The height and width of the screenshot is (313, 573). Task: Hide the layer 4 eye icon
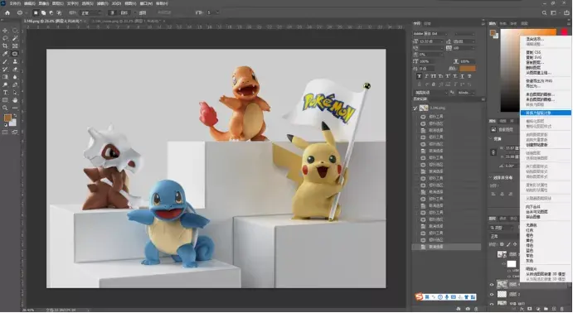click(x=492, y=285)
